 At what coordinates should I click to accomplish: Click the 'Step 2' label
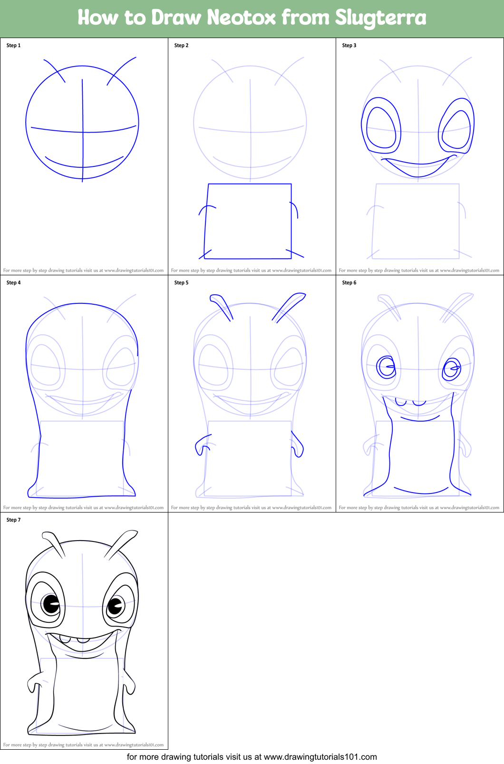pyautogui.click(x=182, y=46)
